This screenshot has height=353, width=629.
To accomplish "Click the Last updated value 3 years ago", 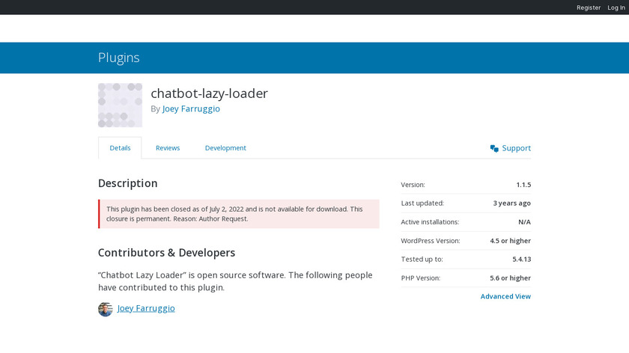I will pos(512,203).
